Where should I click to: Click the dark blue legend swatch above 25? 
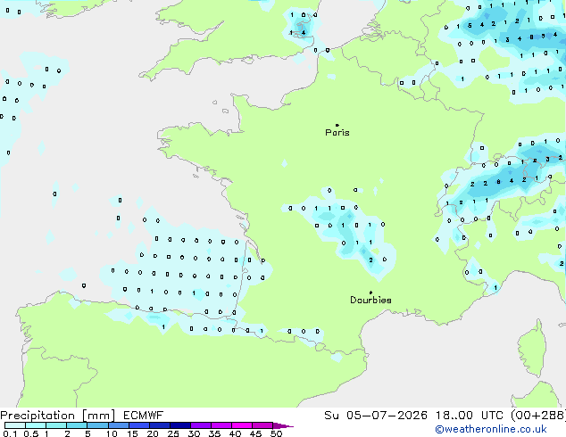180,425
